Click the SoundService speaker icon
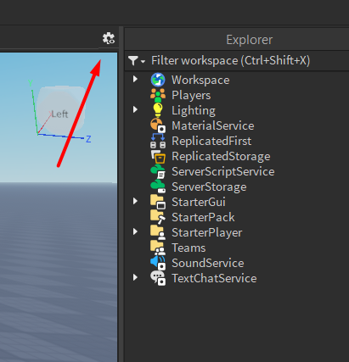Screen dimensions: 349x362 [x=158, y=263]
